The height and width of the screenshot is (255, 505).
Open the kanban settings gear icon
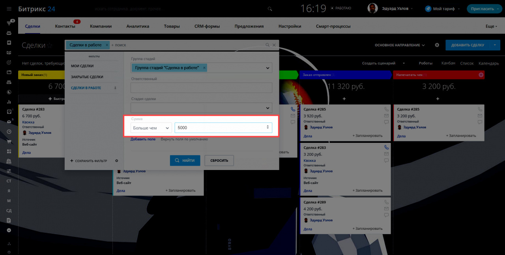437,45
